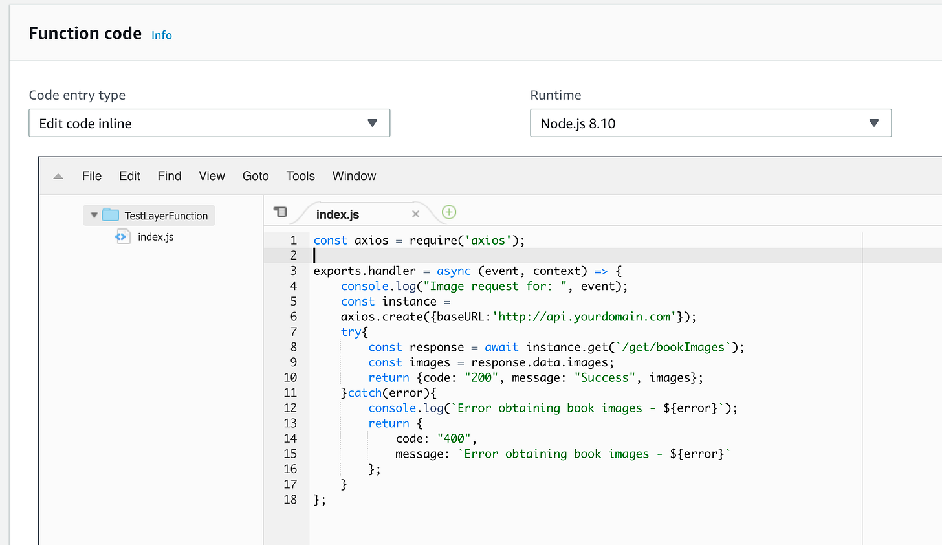Click the Info link next to Function code

point(161,35)
